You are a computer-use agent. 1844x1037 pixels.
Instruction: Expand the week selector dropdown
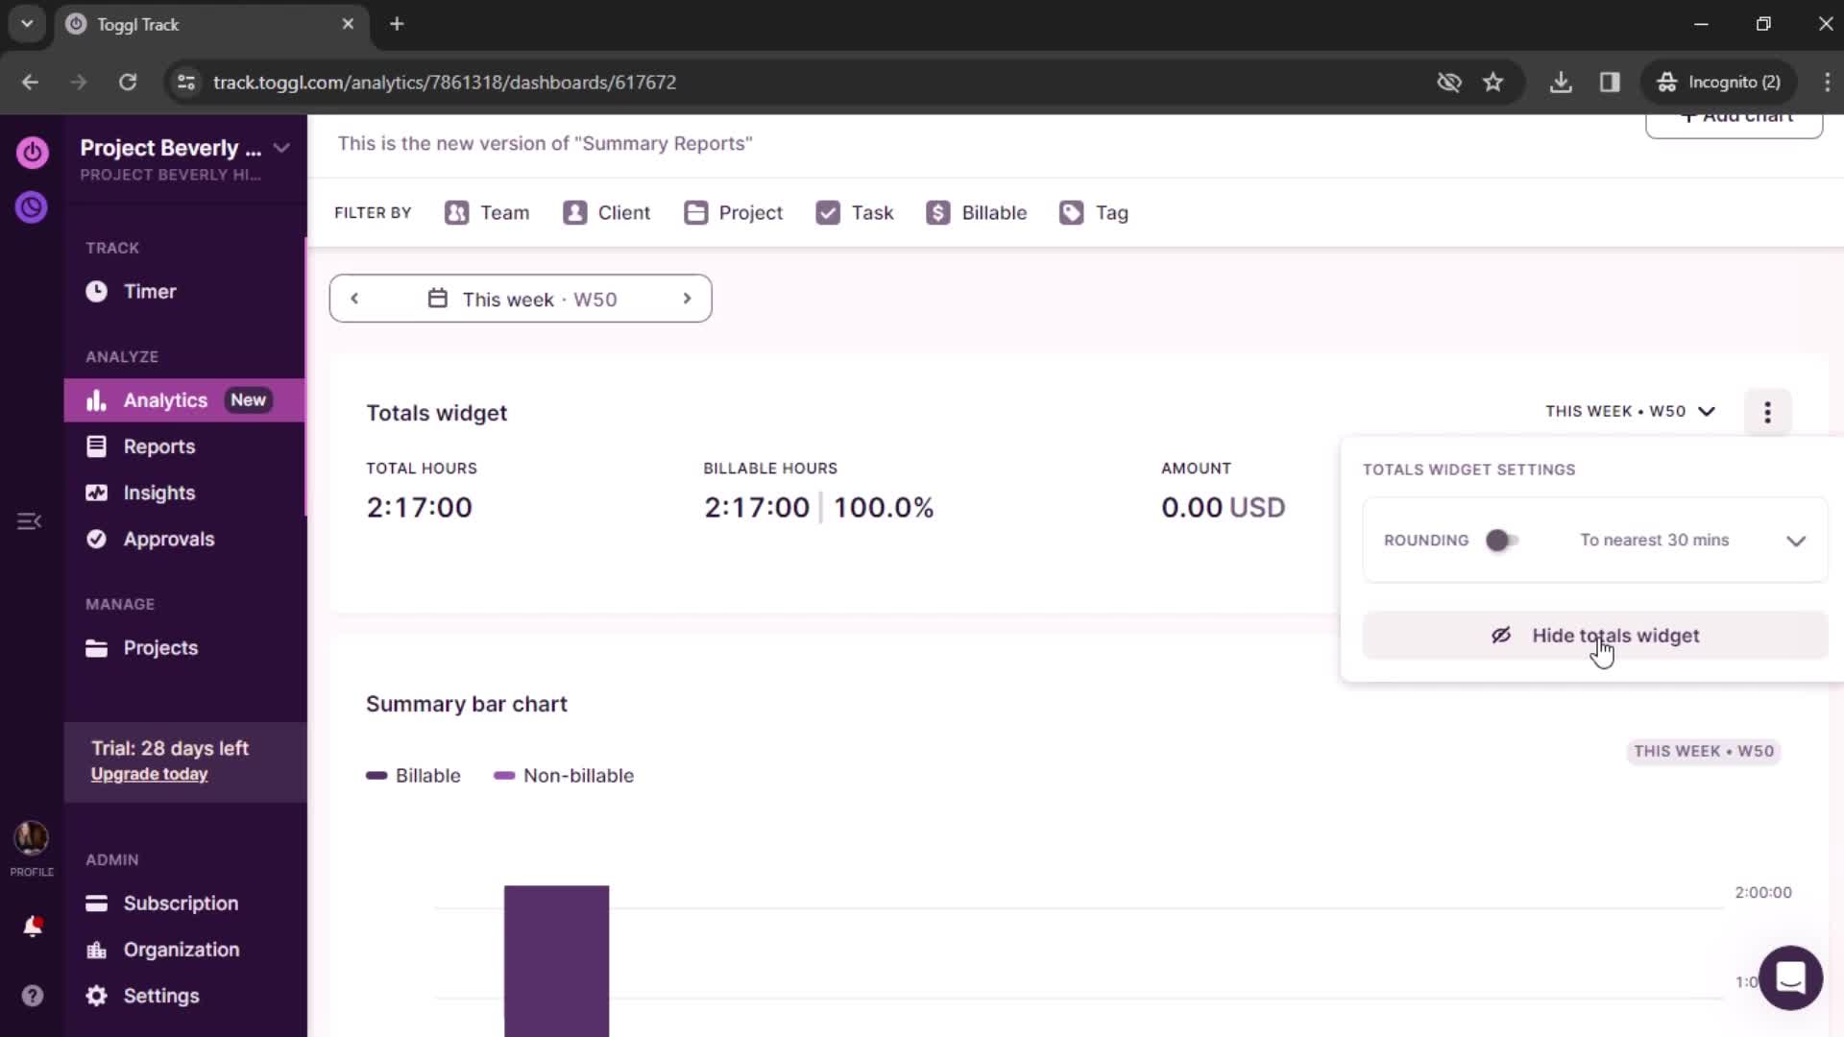point(521,298)
